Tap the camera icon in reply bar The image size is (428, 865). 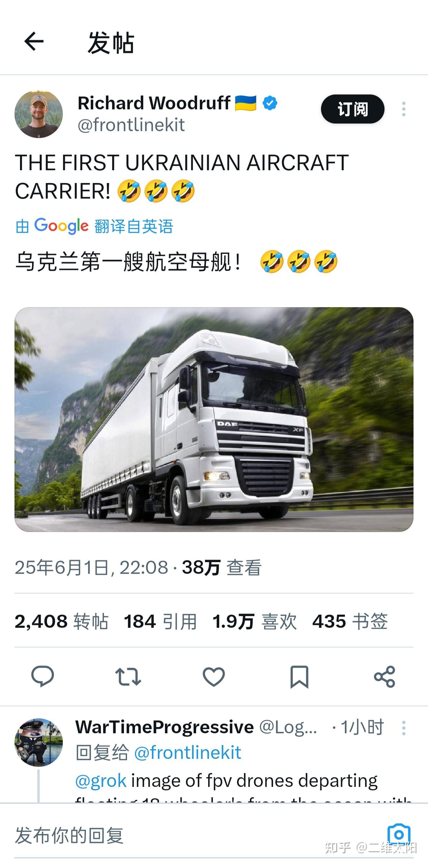399,834
